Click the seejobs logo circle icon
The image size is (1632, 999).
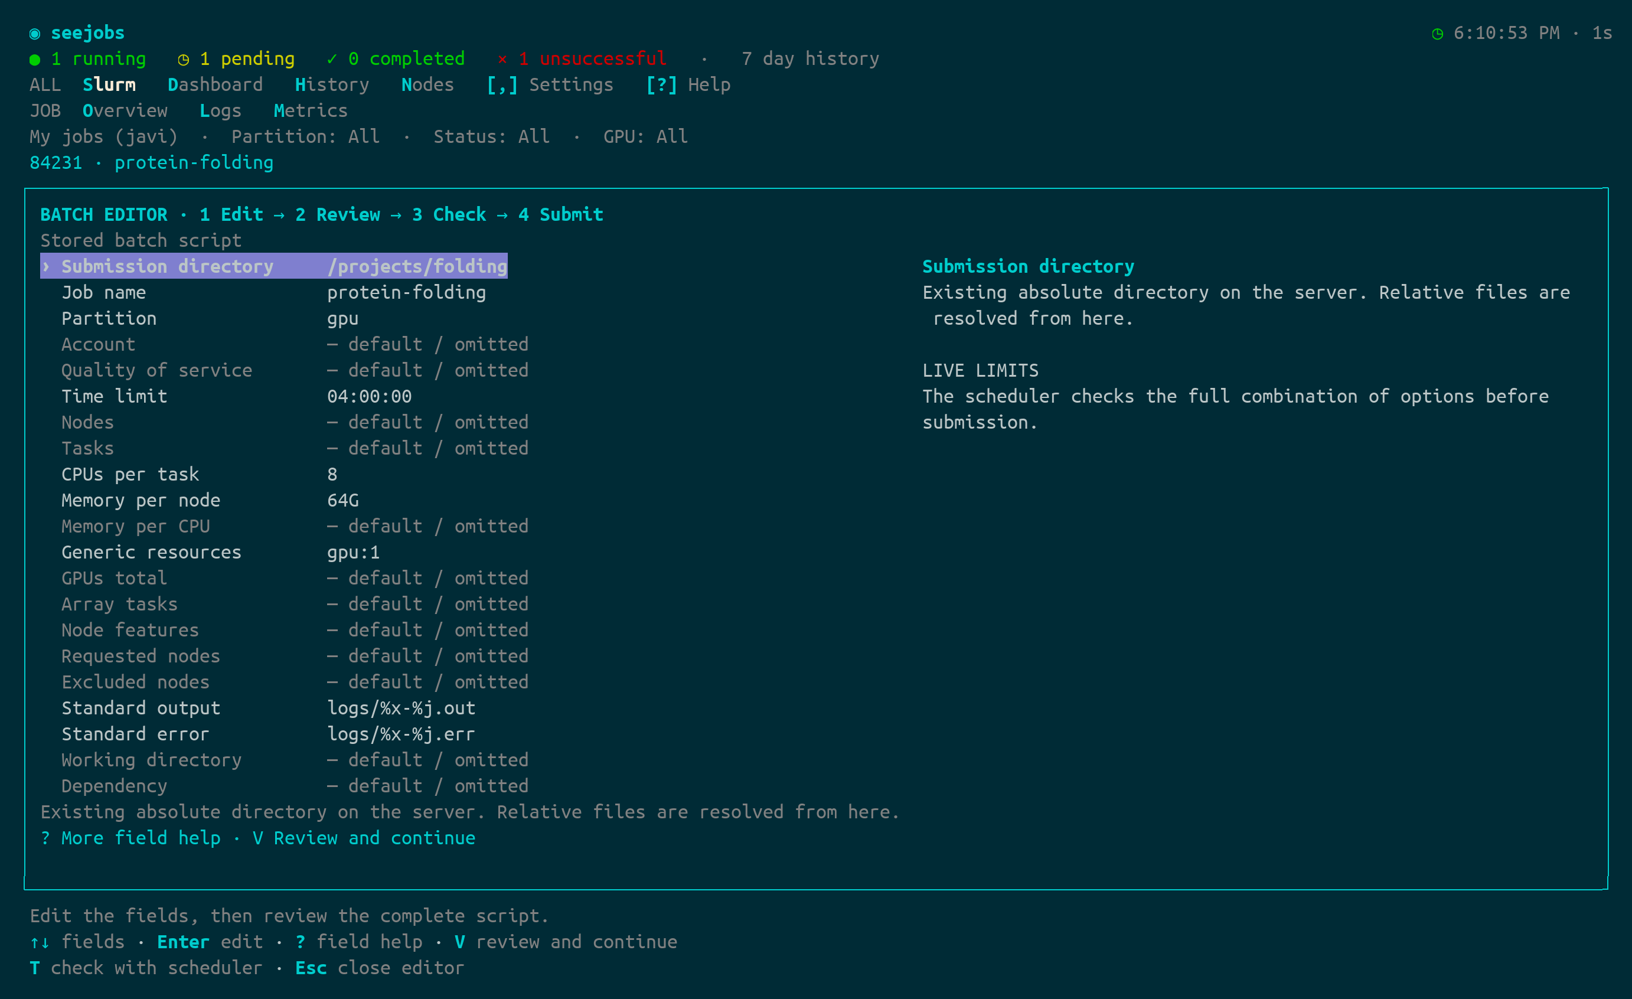[x=35, y=33]
